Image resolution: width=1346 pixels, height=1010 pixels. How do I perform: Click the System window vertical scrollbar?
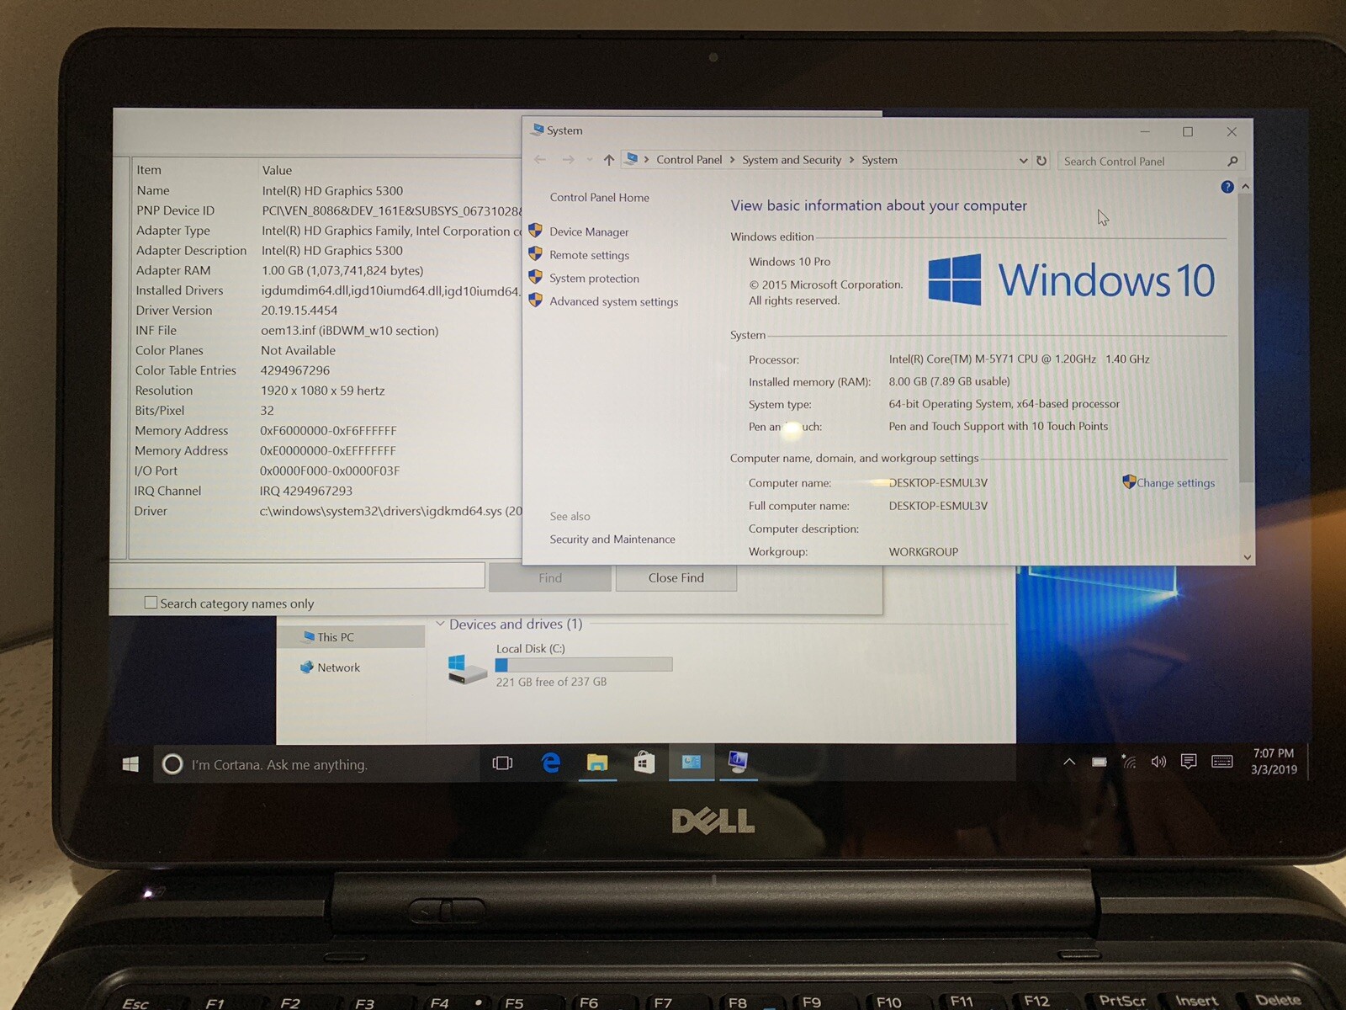[x=1246, y=337]
